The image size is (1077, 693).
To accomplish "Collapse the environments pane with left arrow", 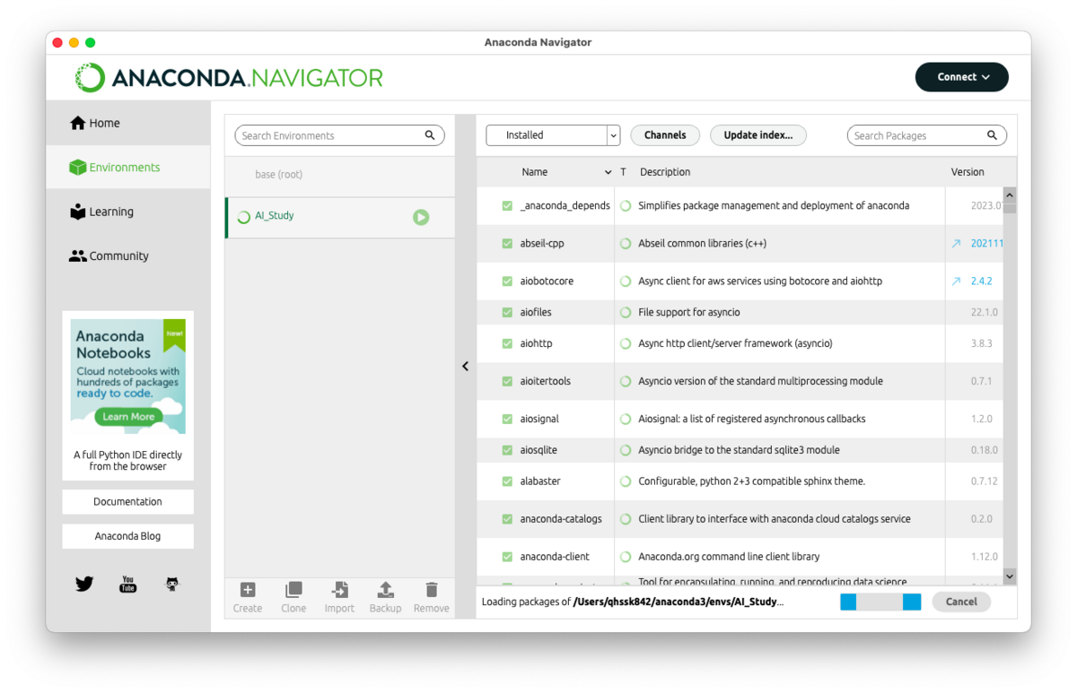I will [x=465, y=366].
